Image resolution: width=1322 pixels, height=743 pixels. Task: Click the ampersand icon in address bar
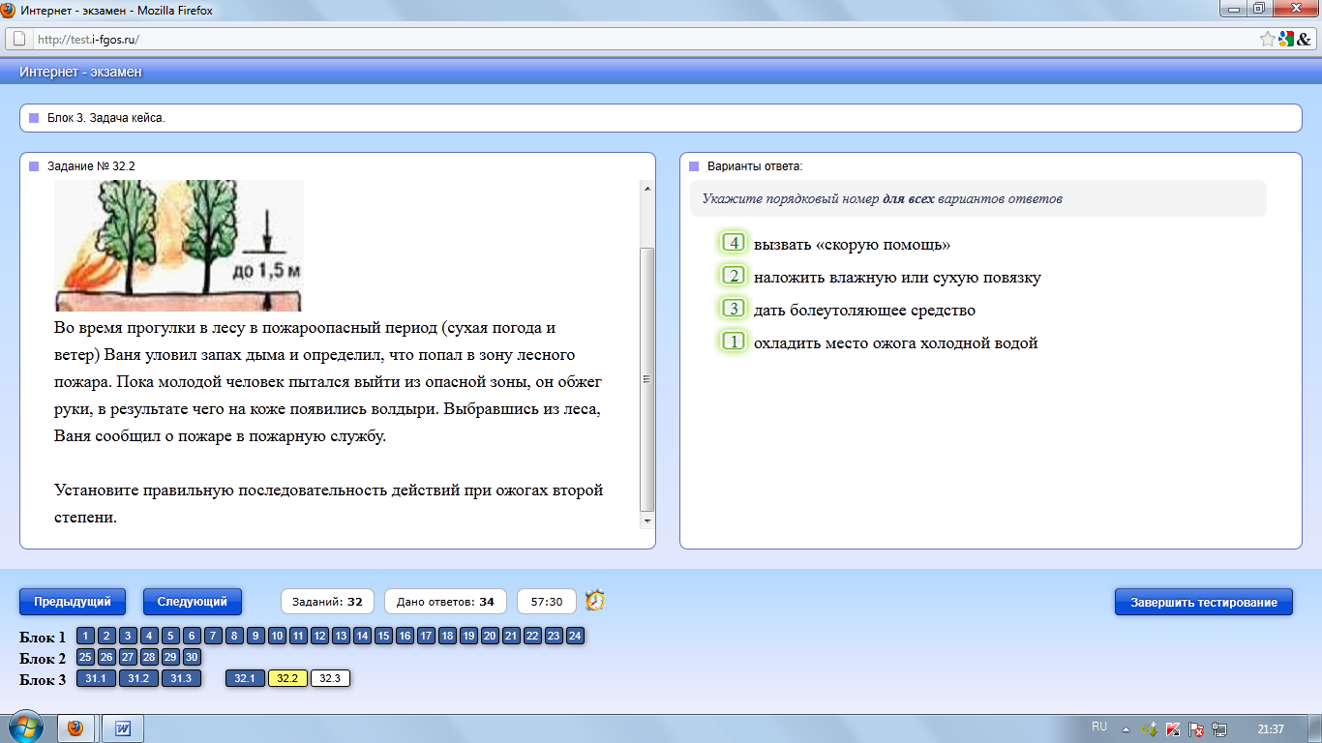(x=1303, y=39)
